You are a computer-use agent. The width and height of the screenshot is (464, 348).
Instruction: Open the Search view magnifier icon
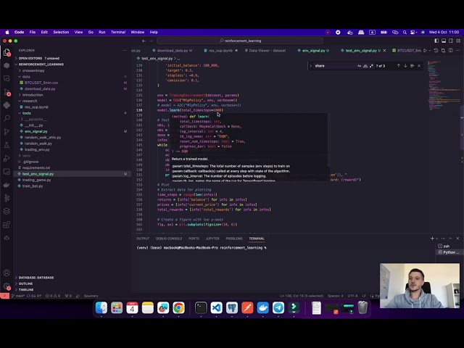click(7, 118)
